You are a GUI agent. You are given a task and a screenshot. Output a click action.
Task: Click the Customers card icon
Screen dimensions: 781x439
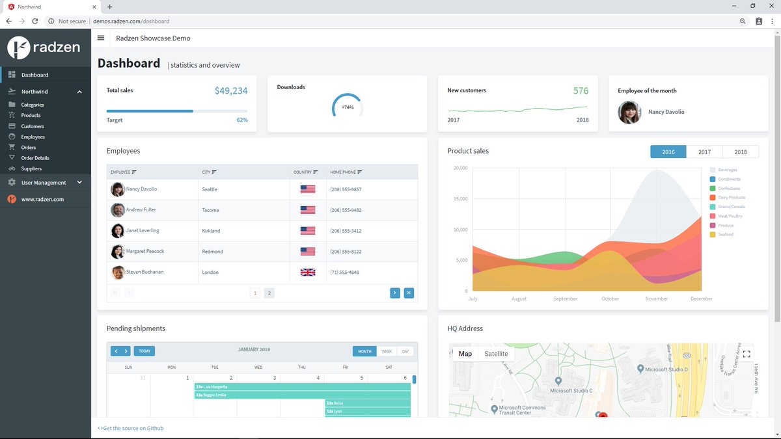point(12,126)
